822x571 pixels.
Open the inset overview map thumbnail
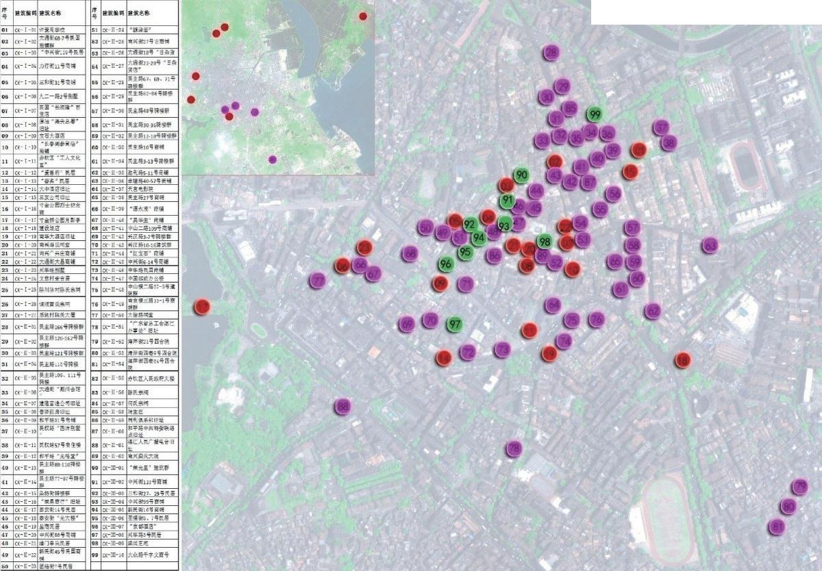pos(278,87)
